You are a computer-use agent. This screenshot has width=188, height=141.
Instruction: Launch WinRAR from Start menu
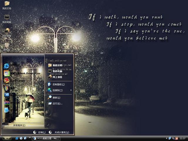pos(11,103)
